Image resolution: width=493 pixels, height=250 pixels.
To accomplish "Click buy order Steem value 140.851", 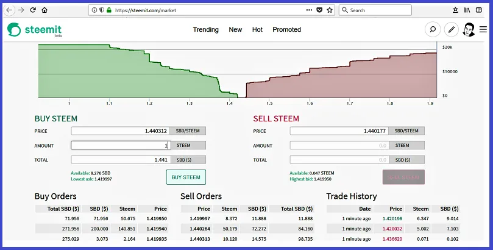I will tap(127, 229).
